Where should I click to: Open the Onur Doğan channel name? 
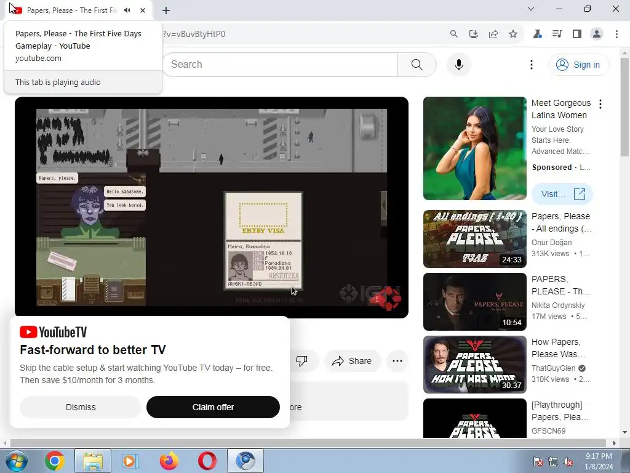pos(551,243)
